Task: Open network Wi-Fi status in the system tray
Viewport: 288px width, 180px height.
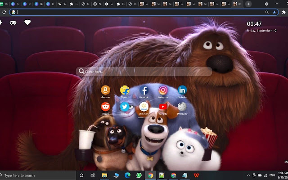Action: tap(266, 175)
